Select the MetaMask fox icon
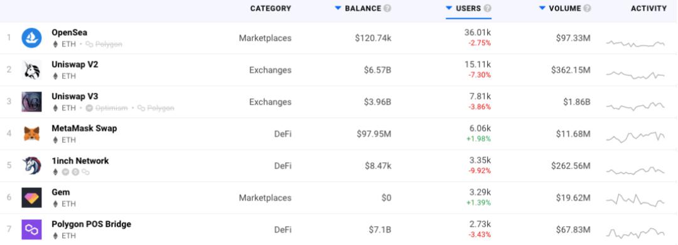678x245 pixels. [31, 133]
